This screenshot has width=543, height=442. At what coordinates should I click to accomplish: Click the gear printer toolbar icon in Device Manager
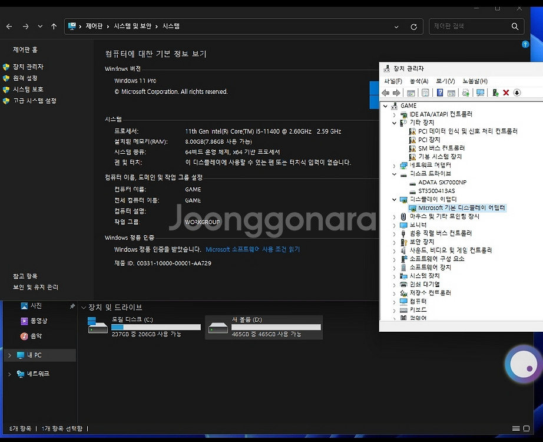[466, 93]
